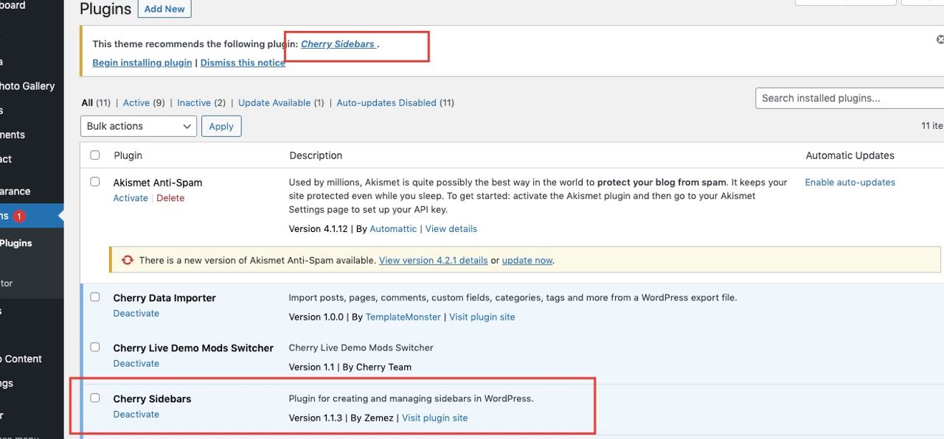Click the Automatic Updates column header
The image size is (944, 439).
tap(850, 155)
